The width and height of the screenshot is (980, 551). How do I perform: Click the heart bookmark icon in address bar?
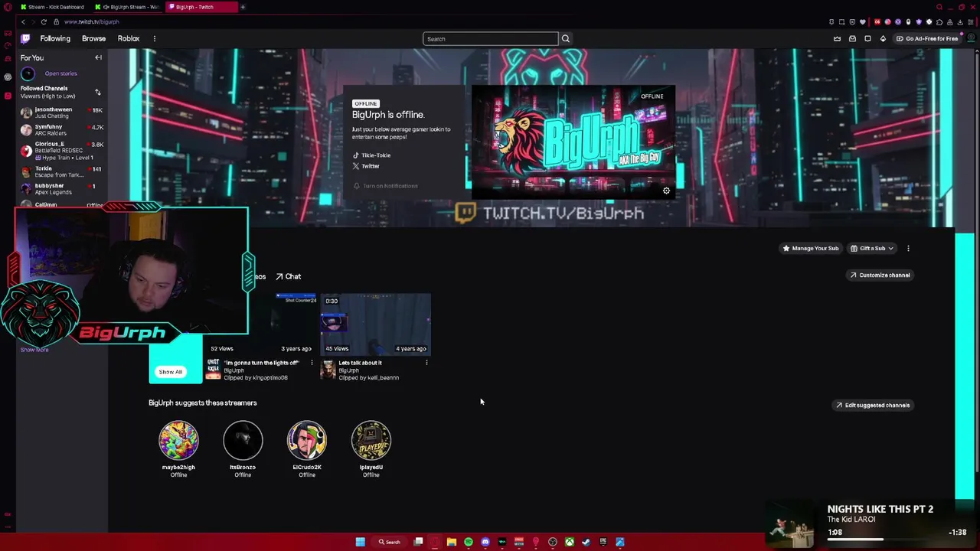click(x=863, y=21)
